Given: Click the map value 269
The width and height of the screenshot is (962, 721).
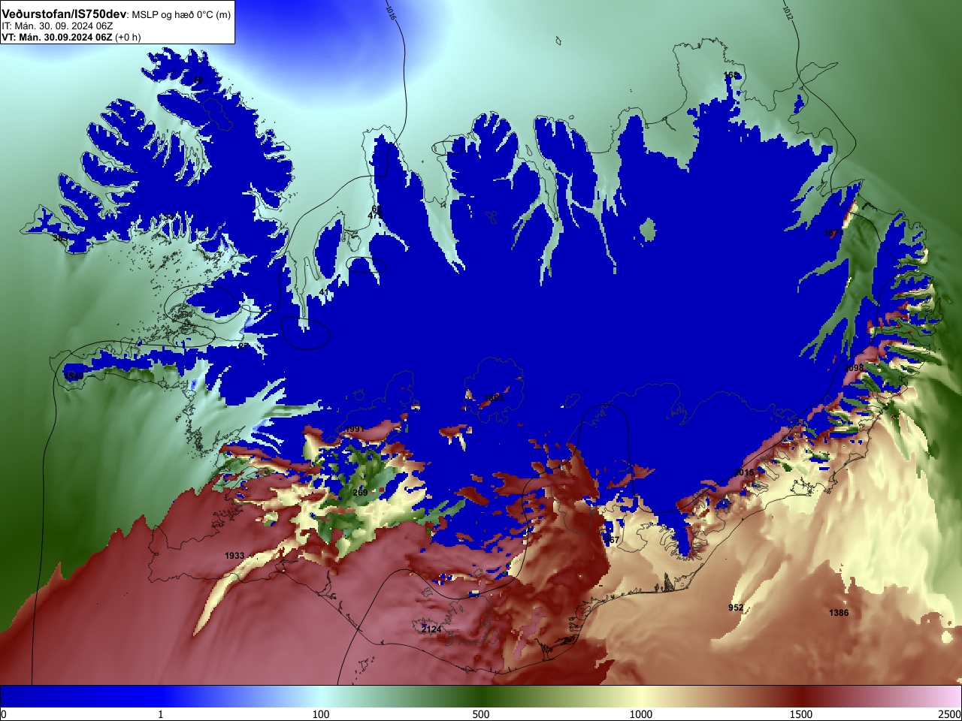Looking at the screenshot, I should [x=360, y=493].
